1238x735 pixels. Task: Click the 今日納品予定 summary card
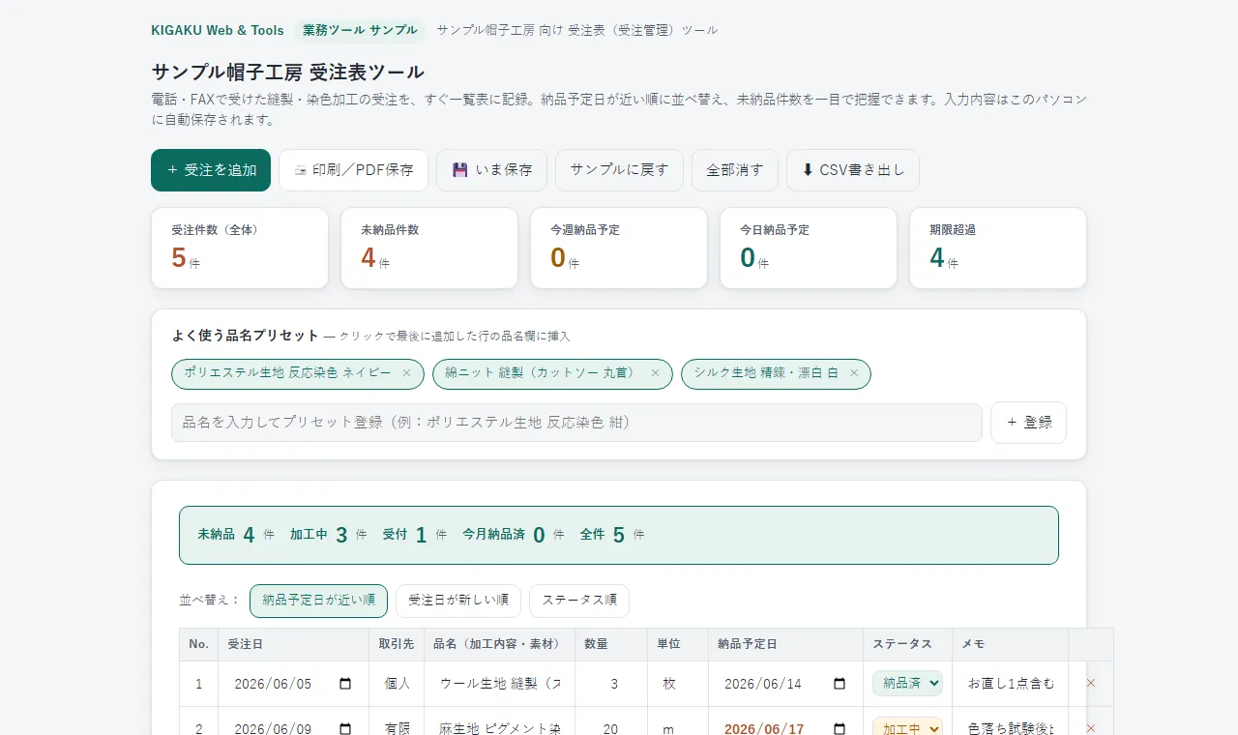tap(809, 248)
